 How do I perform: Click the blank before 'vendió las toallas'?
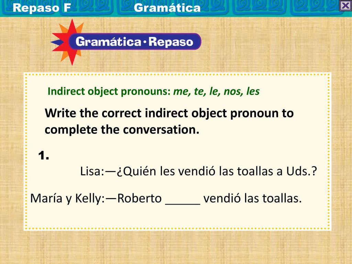point(183,199)
